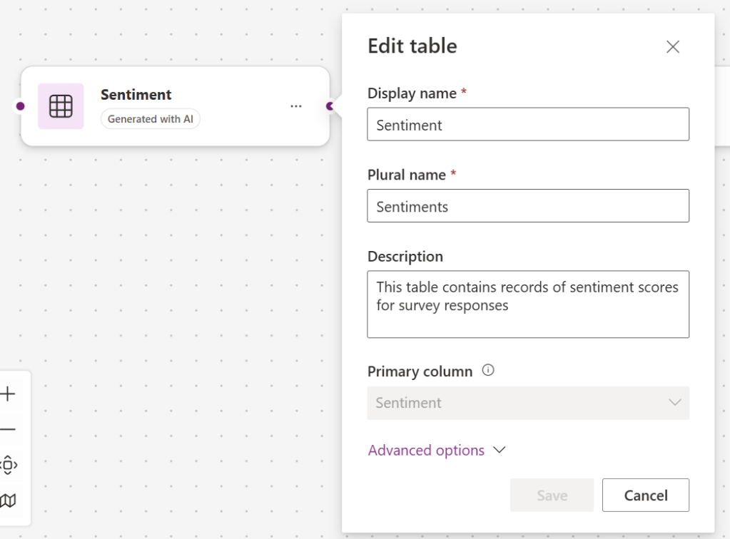Zoom out using the minus icon
Screen dimensions: 730x539
[9, 429]
